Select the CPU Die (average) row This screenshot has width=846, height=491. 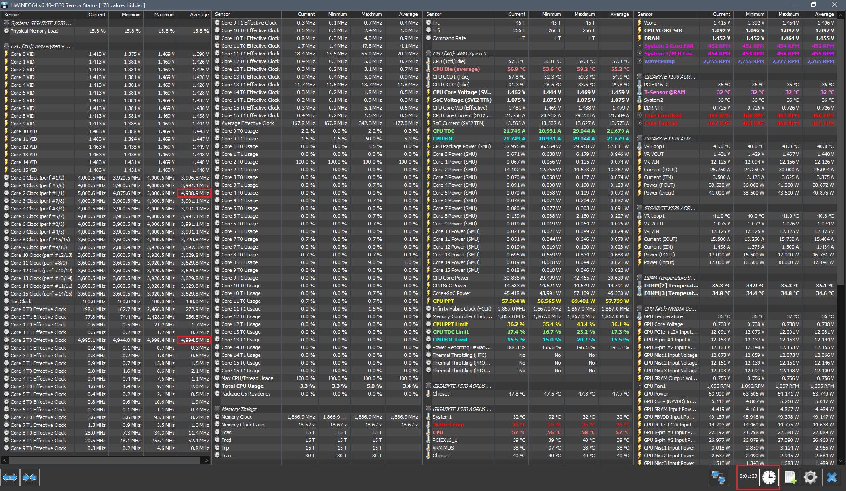528,69
